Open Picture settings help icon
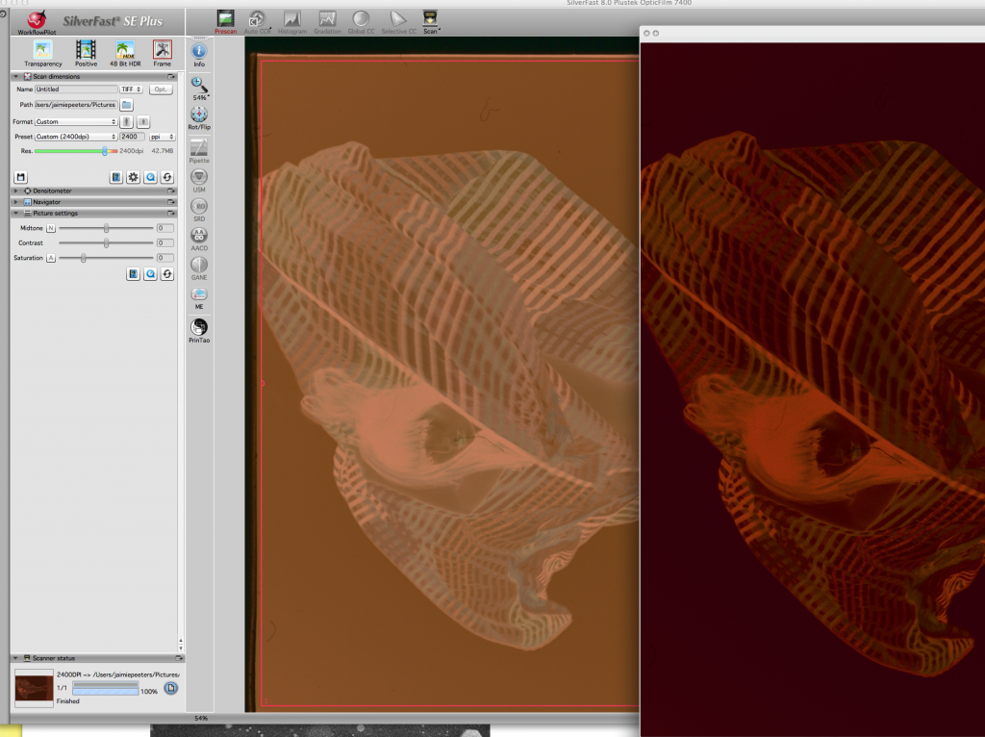Screen dimensions: 985x737 pyautogui.click(x=133, y=274)
